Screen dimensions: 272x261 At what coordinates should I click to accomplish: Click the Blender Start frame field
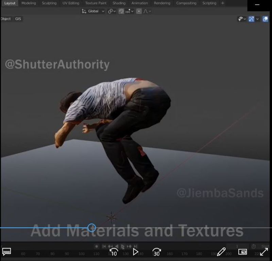tap(265, 246)
